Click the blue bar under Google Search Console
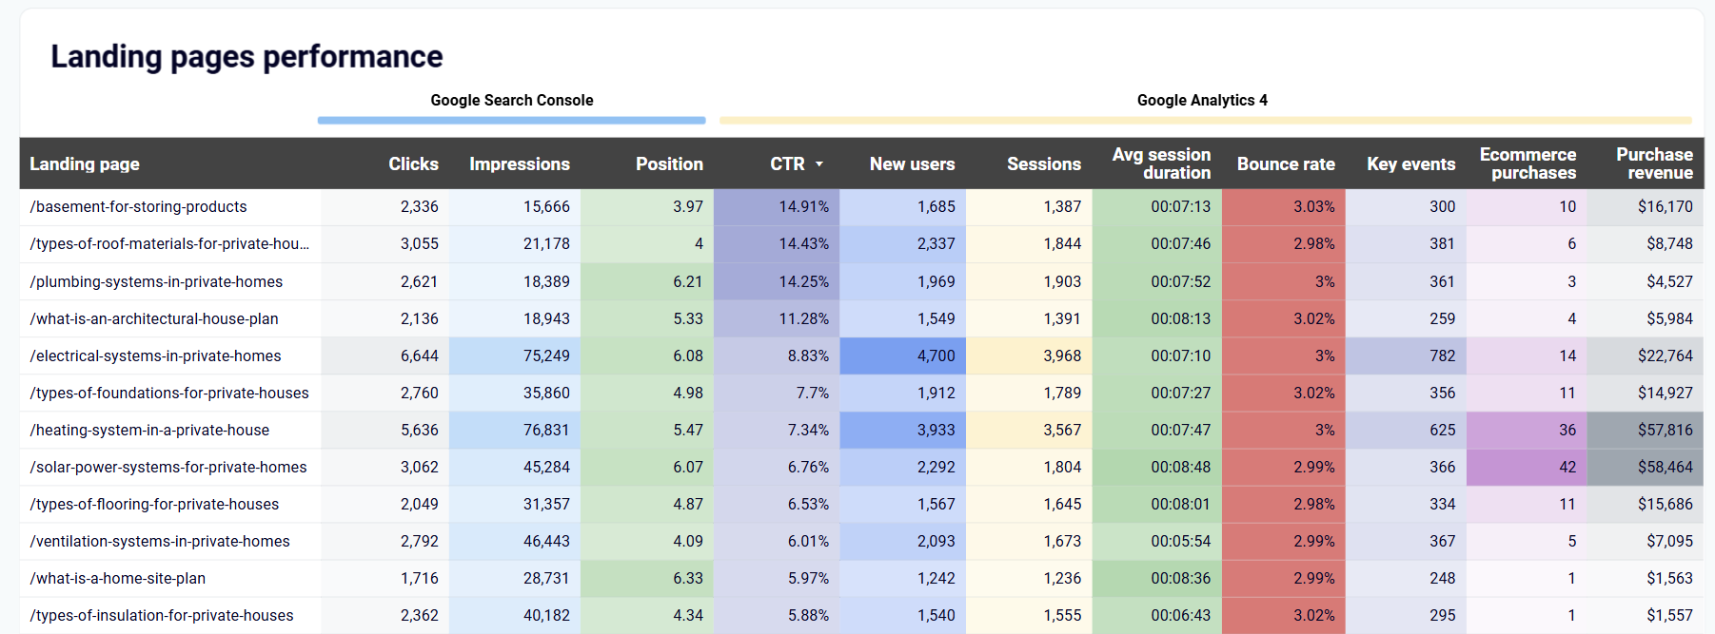The image size is (1715, 634). pyautogui.click(x=511, y=121)
